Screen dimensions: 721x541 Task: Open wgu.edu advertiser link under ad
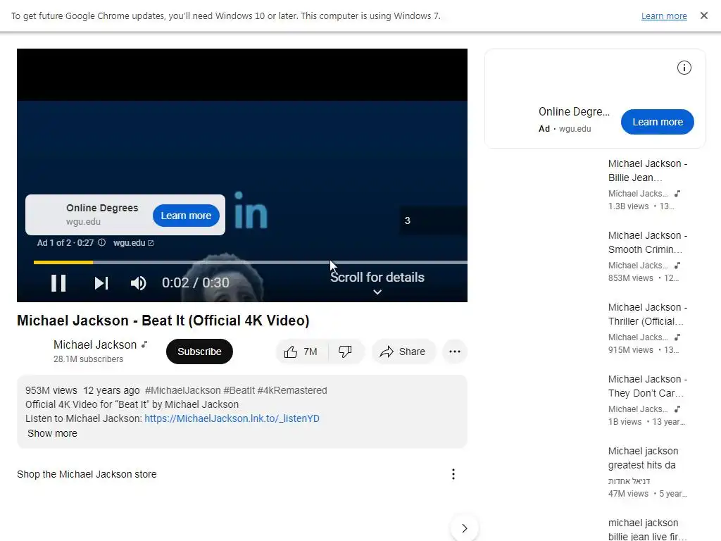133,243
